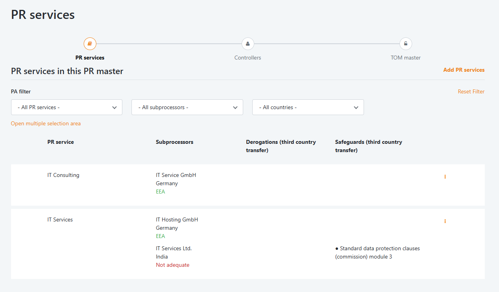Select the IT Services service name
The image size is (499, 292).
[60, 219]
